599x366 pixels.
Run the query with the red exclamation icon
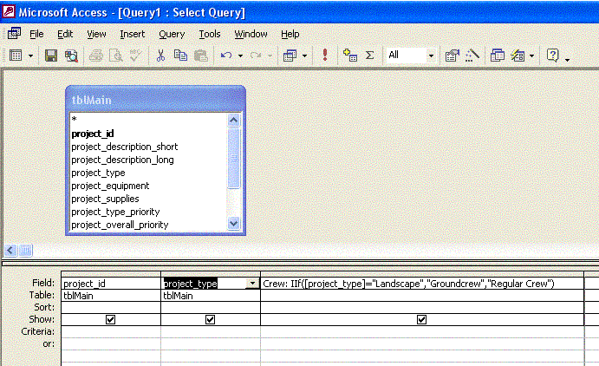click(325, 55)
